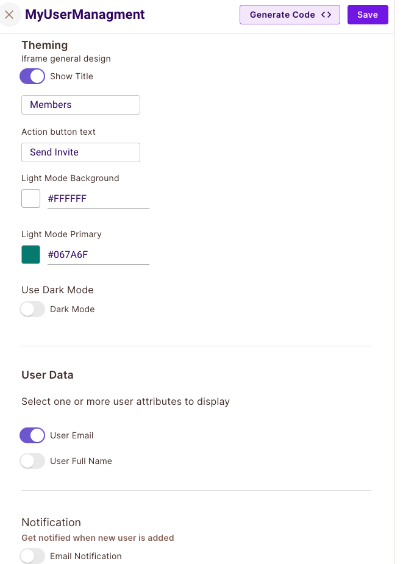Viewport: 403px width, 564px height.
Task: Click the Show Title label
Action: coord(71,76)
